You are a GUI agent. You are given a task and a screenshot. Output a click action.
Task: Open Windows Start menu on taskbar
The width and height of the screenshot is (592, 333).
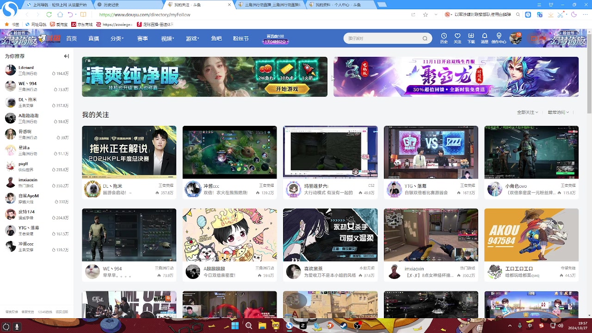235,326
